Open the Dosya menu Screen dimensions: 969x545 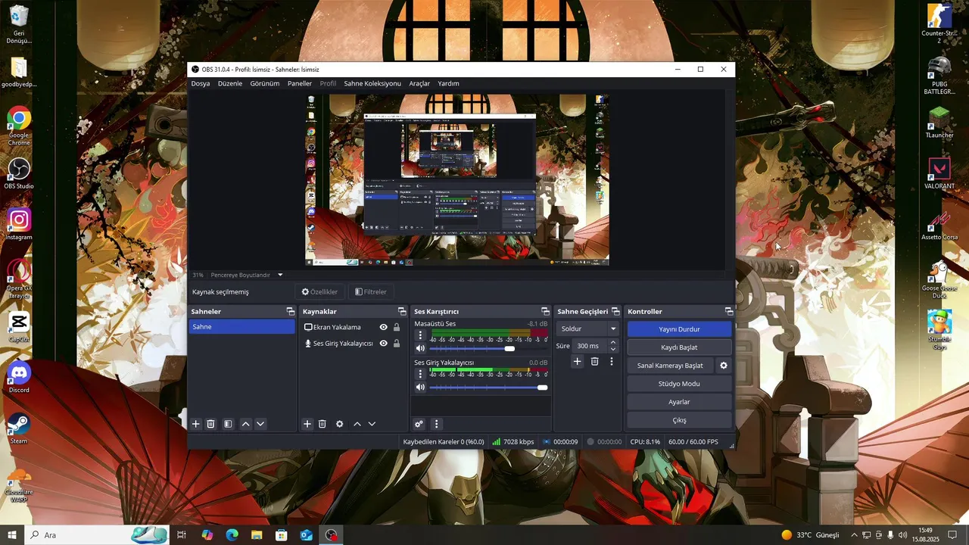tap(201, 83)
